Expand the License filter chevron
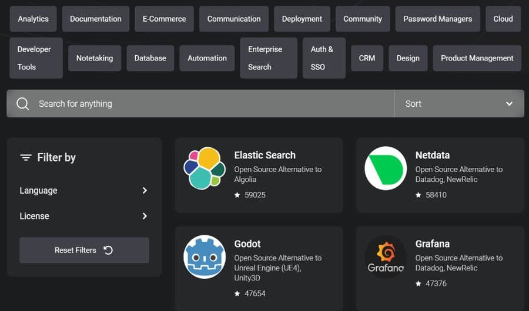 pos(145,216)
